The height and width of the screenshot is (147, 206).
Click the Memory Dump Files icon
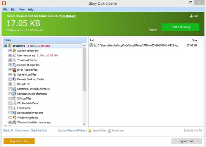point(14,65)
